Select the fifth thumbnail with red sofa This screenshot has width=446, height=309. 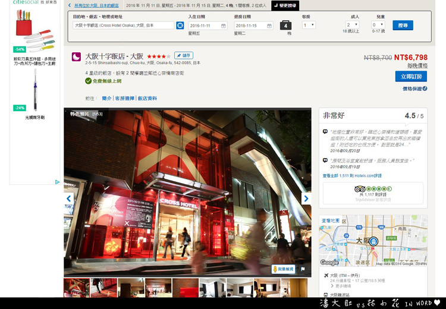[186, 288]
